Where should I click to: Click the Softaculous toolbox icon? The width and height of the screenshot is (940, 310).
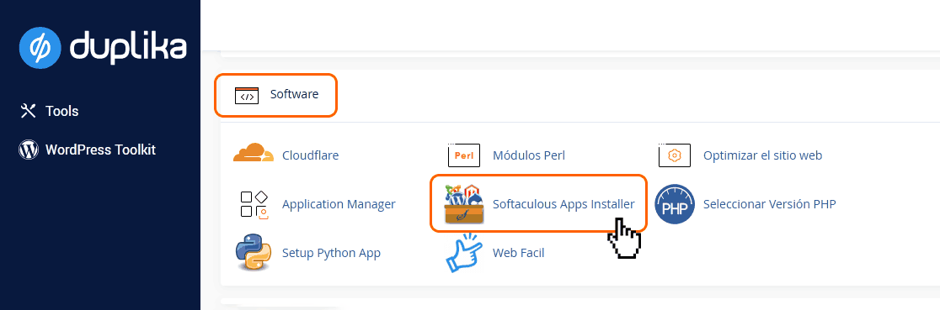pos(465,204)
